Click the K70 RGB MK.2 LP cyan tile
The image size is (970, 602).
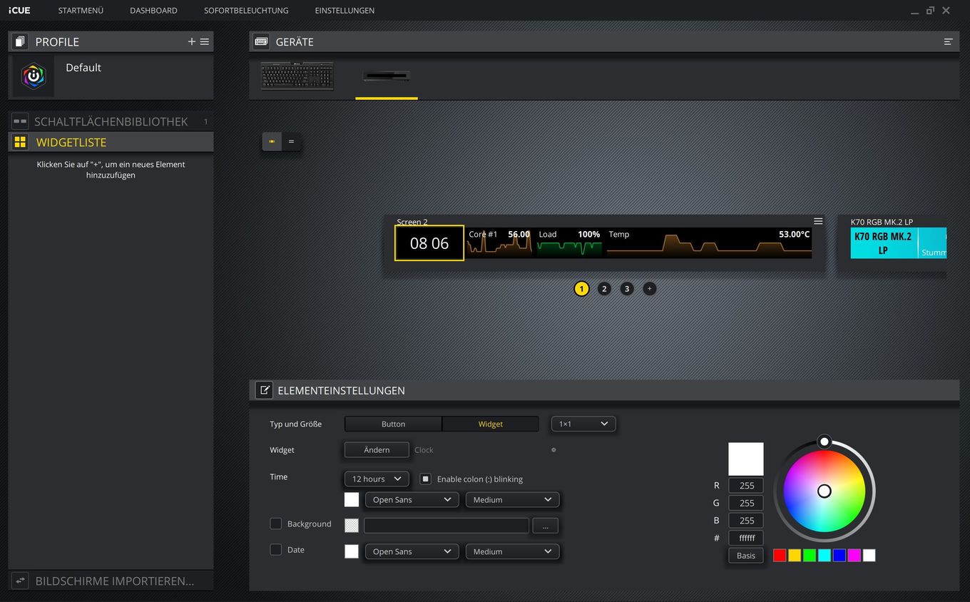click(x=884, y=243)
